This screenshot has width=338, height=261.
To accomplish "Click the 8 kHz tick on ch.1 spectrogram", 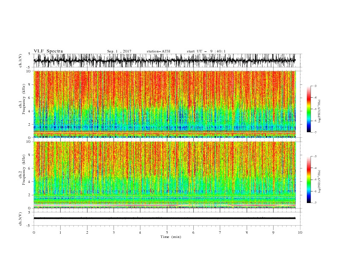I will [30, 84].
